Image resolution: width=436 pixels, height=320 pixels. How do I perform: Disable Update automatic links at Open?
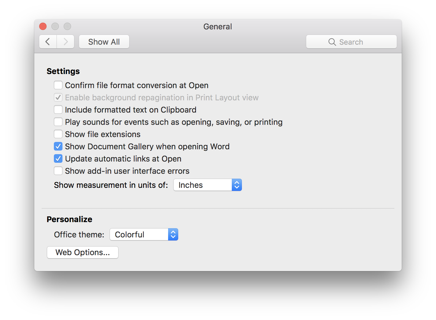coord(58,158)
